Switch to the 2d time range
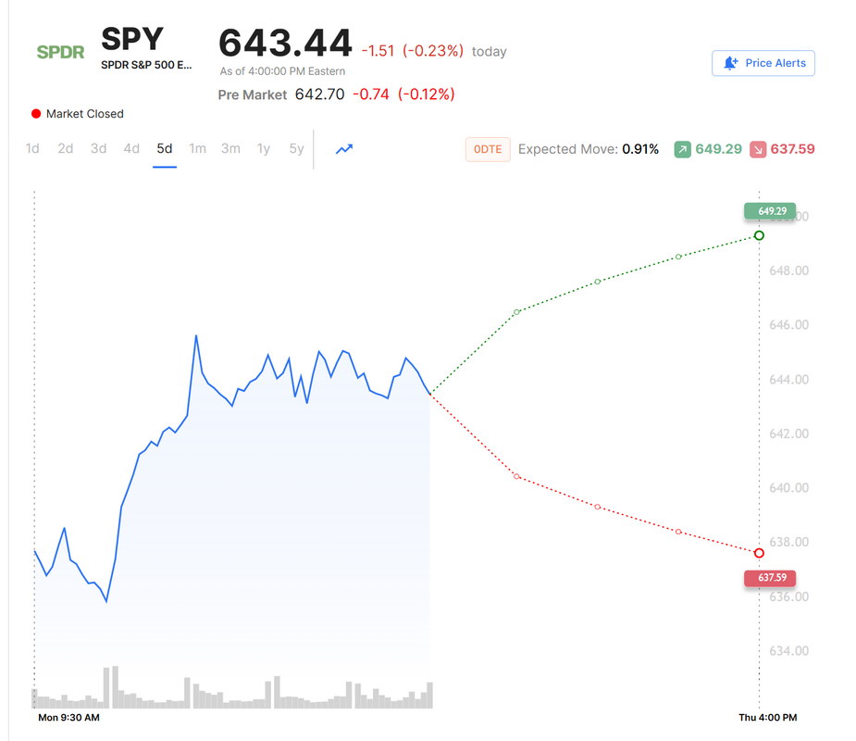856x741 pixels. 66,148
